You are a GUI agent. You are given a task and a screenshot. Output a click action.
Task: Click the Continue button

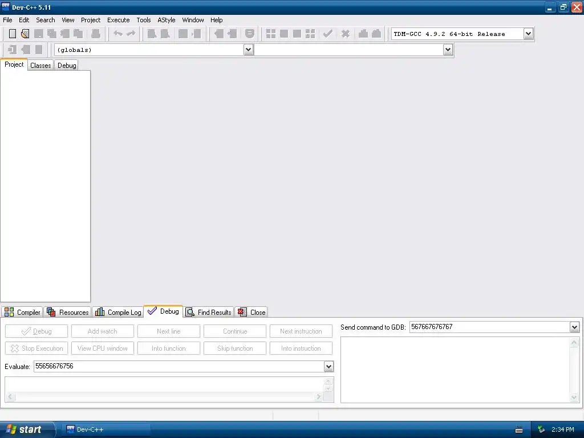[x=235, y=331]
